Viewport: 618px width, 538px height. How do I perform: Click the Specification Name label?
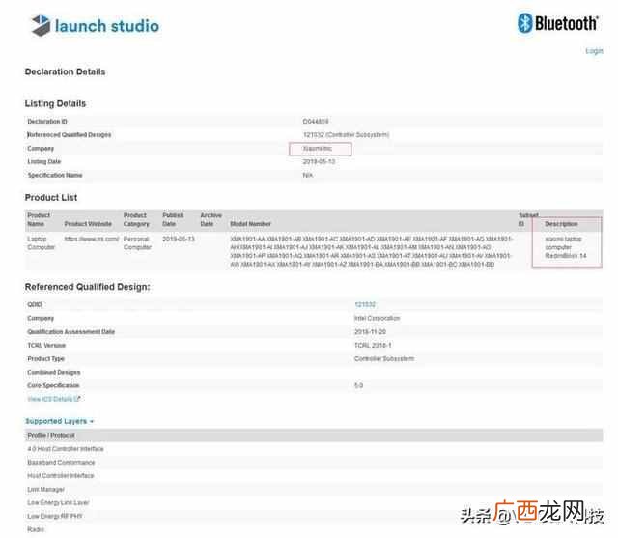point(55,176)
